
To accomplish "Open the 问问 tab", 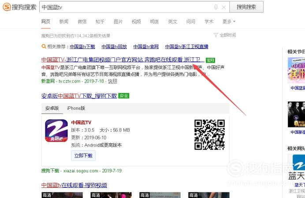I will pyautogui.click(x=190, y=22).
